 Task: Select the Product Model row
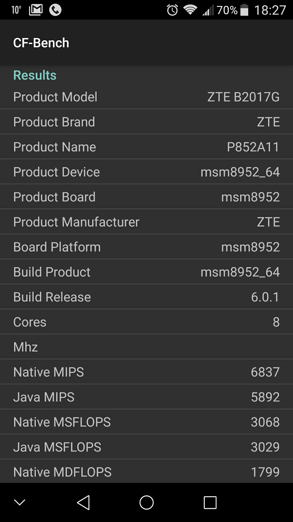point(146,97)
